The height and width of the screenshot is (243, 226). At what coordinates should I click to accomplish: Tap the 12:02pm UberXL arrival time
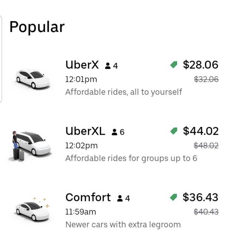tap(82, 146)
